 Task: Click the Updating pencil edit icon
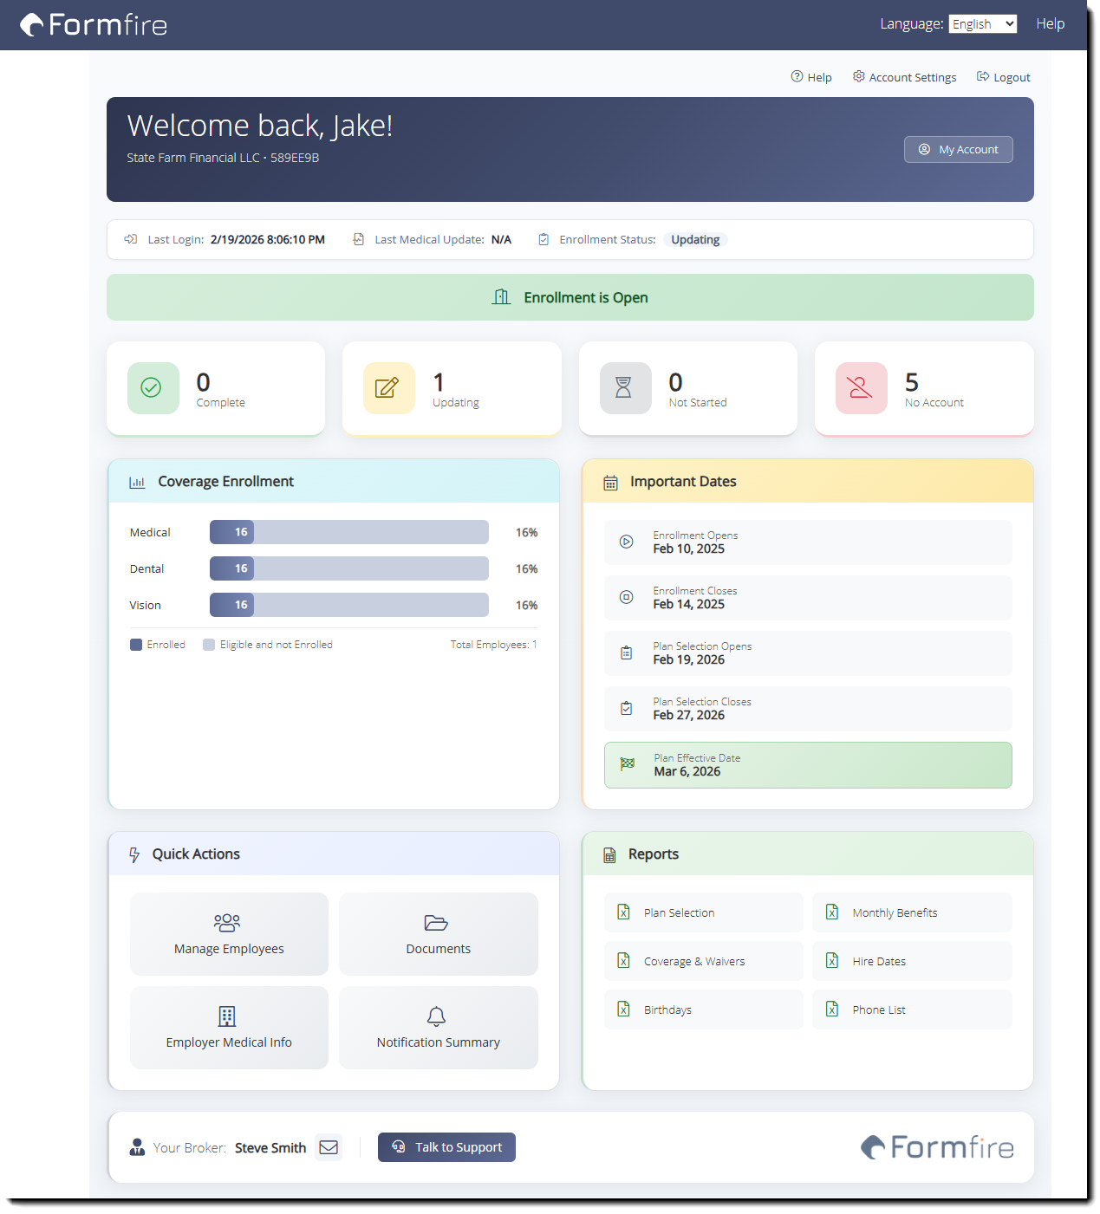pyautogui.click(x=387, y=387)
